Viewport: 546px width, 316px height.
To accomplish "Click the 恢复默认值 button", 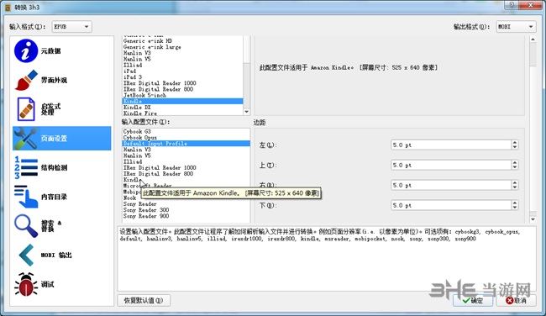I will click(144, 300).
